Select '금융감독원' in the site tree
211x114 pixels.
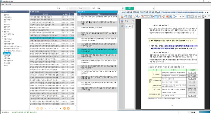[7, 53]
